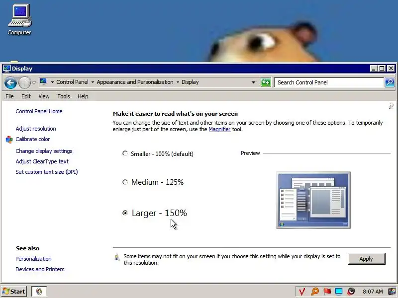Open the Start menu
The width and height of the screenshot is (398, 298).
tap(14, 292)
